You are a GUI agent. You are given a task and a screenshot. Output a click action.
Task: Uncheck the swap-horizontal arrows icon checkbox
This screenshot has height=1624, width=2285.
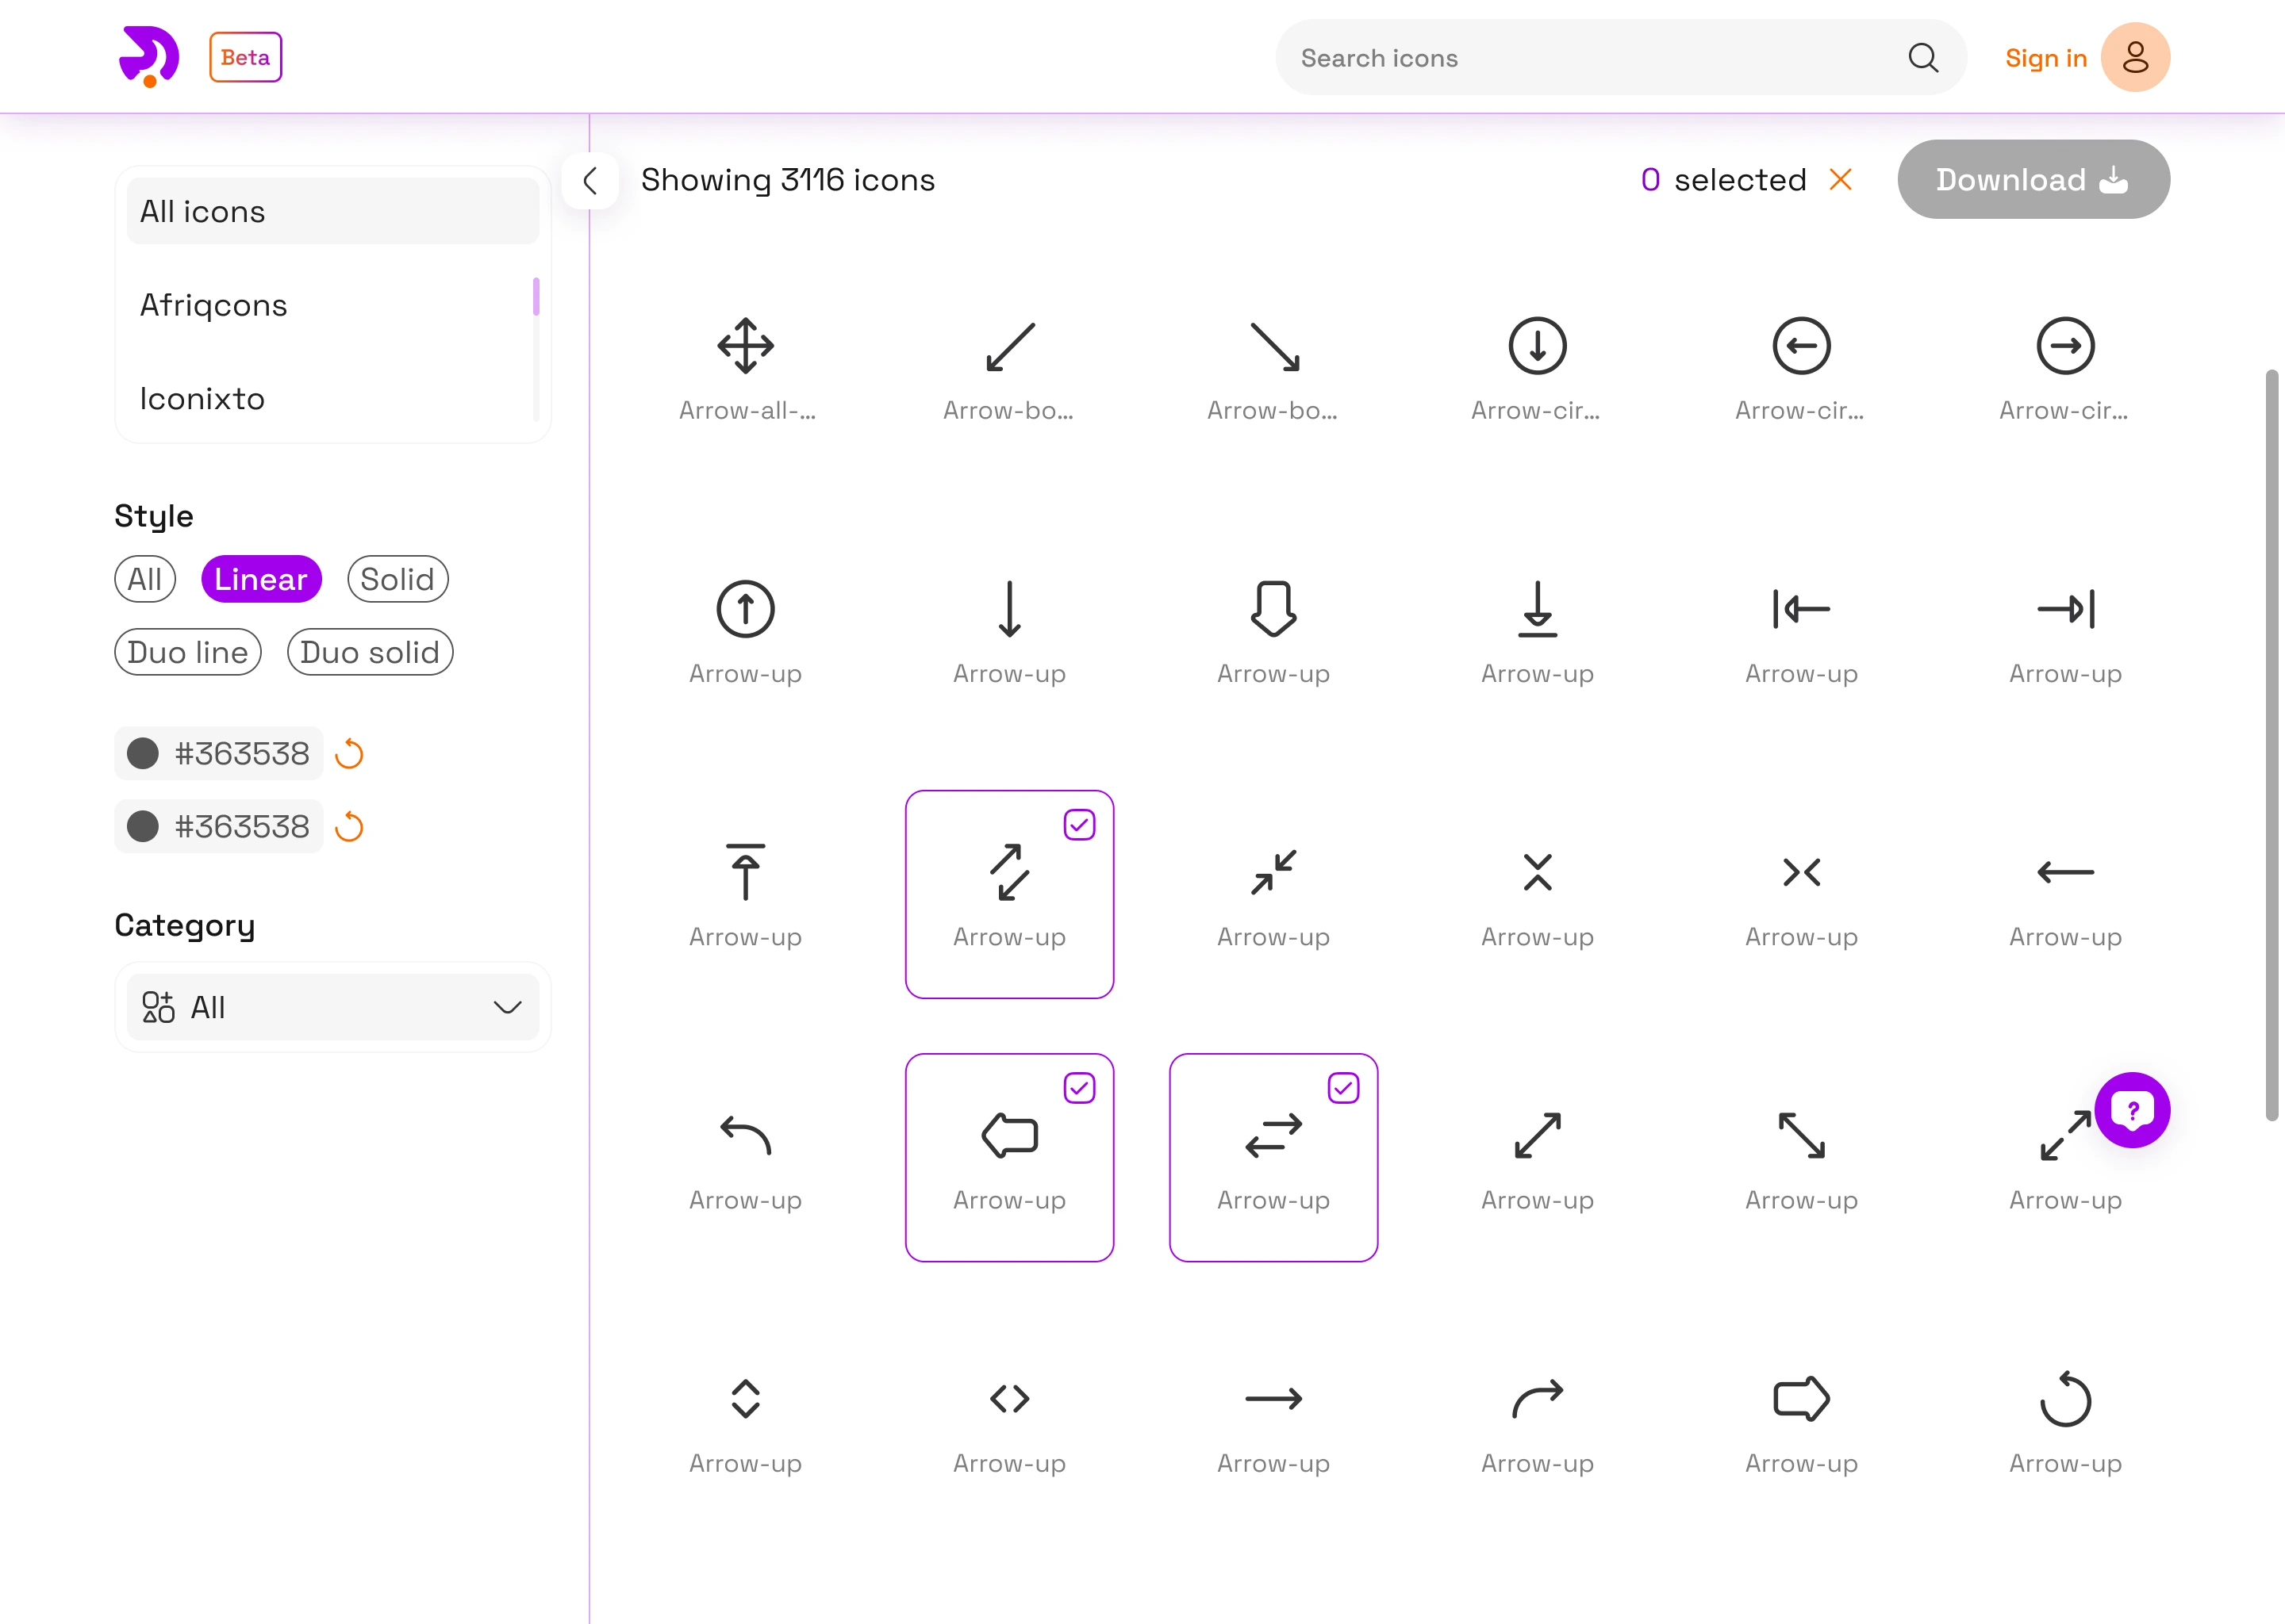pyautogui.click(x=1342, y=1088)
